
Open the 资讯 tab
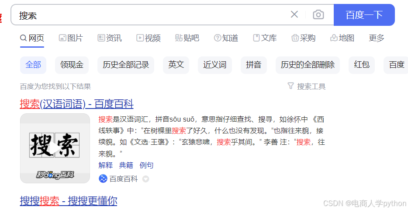[110, 38]
